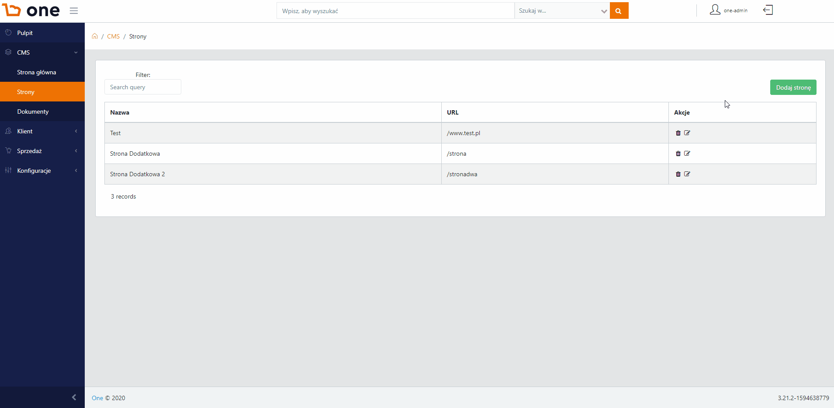Open the Szukaj w... dropdown

pyautogui.click(x=562, y=10)
